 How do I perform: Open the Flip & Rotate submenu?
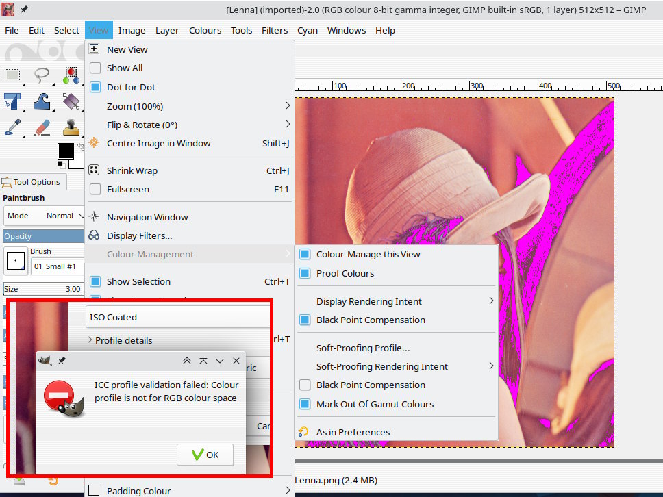tap(190, 125)
